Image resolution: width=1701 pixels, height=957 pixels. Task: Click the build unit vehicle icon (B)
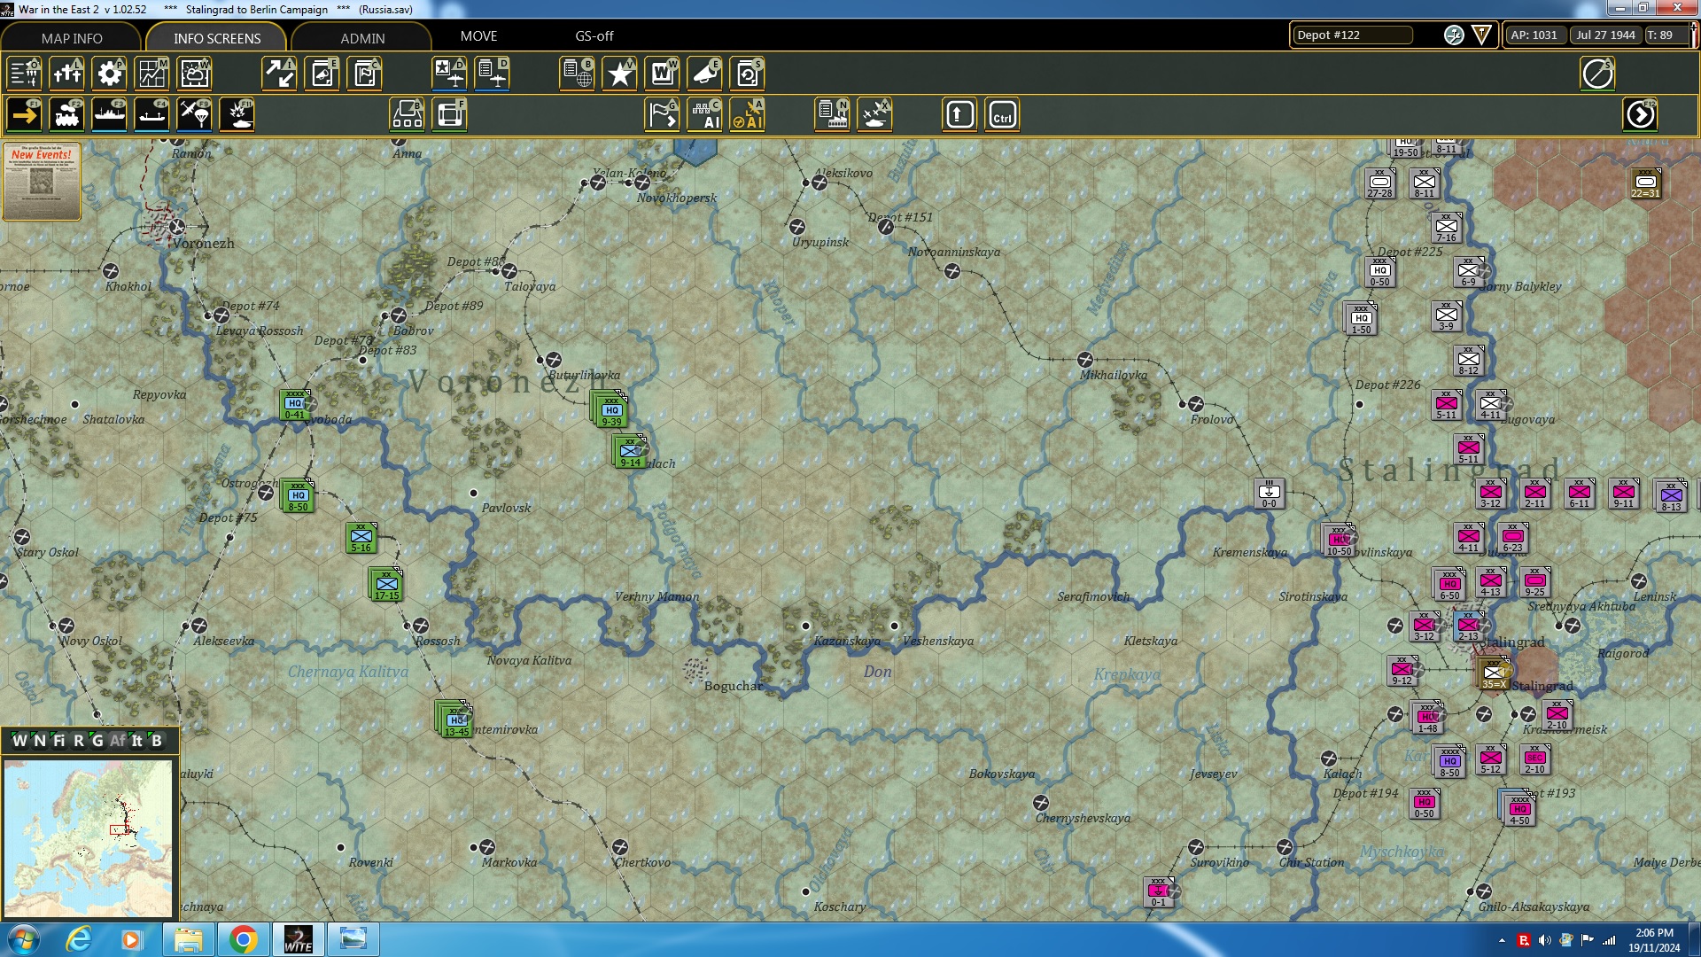(408, 114)
